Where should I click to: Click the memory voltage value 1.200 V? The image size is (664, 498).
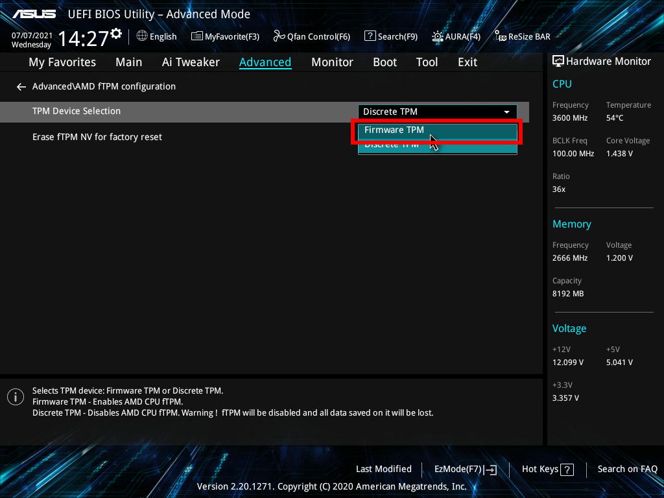point(619,258)
